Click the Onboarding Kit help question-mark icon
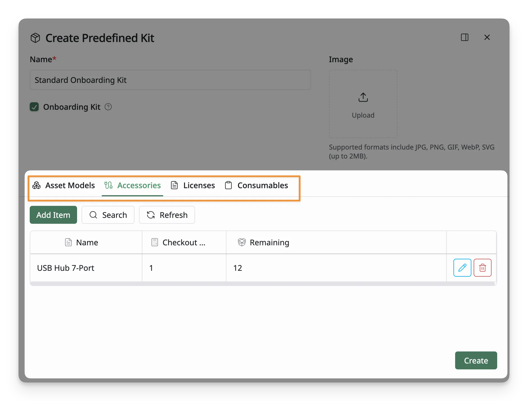Viewport: 528px width, 401px height. coord(108,107)
